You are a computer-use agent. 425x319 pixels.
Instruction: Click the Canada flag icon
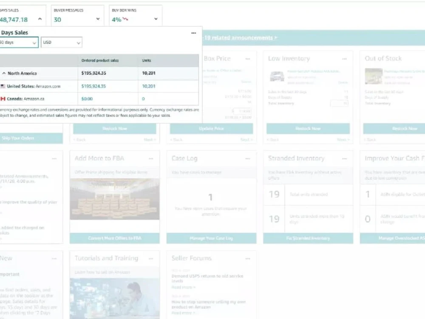[3, 99]
